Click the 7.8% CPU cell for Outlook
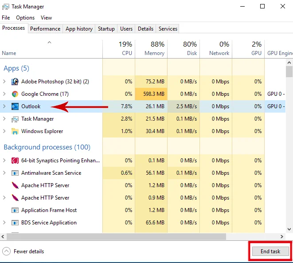This screenshot has height=263, width=293. (x=119, y=106)
